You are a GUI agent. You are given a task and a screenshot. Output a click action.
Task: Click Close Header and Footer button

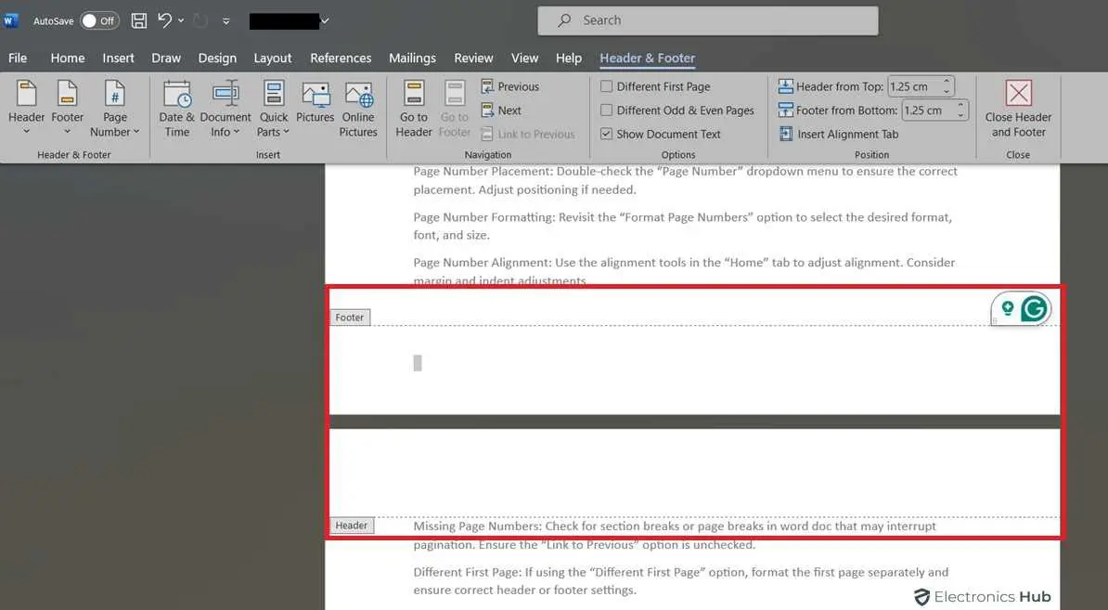click(x=1018, y=109)
